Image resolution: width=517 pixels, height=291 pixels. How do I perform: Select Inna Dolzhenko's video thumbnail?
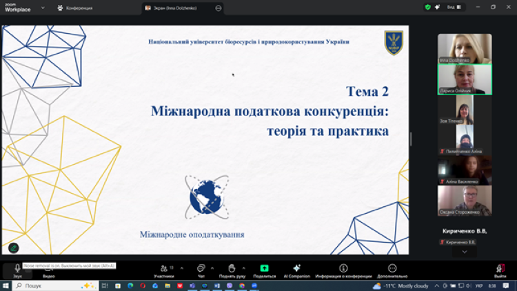pos(465,48)
